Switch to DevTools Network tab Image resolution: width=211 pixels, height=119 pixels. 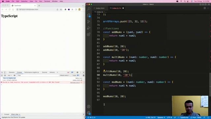(52, 72)
